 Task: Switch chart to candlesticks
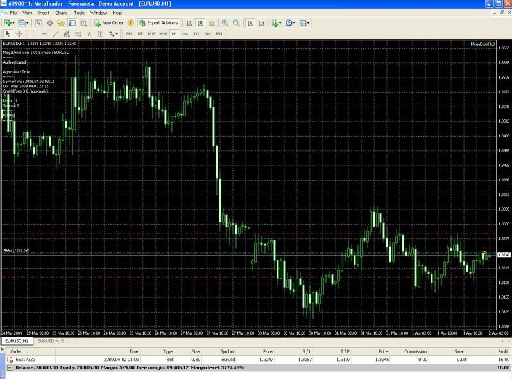click(x=200, y=23)
